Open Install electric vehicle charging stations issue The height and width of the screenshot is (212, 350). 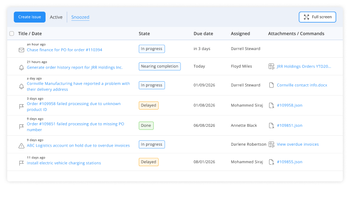click(64, 163)
